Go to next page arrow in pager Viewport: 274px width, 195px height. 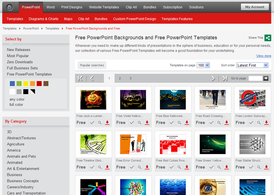click(213, 78)
